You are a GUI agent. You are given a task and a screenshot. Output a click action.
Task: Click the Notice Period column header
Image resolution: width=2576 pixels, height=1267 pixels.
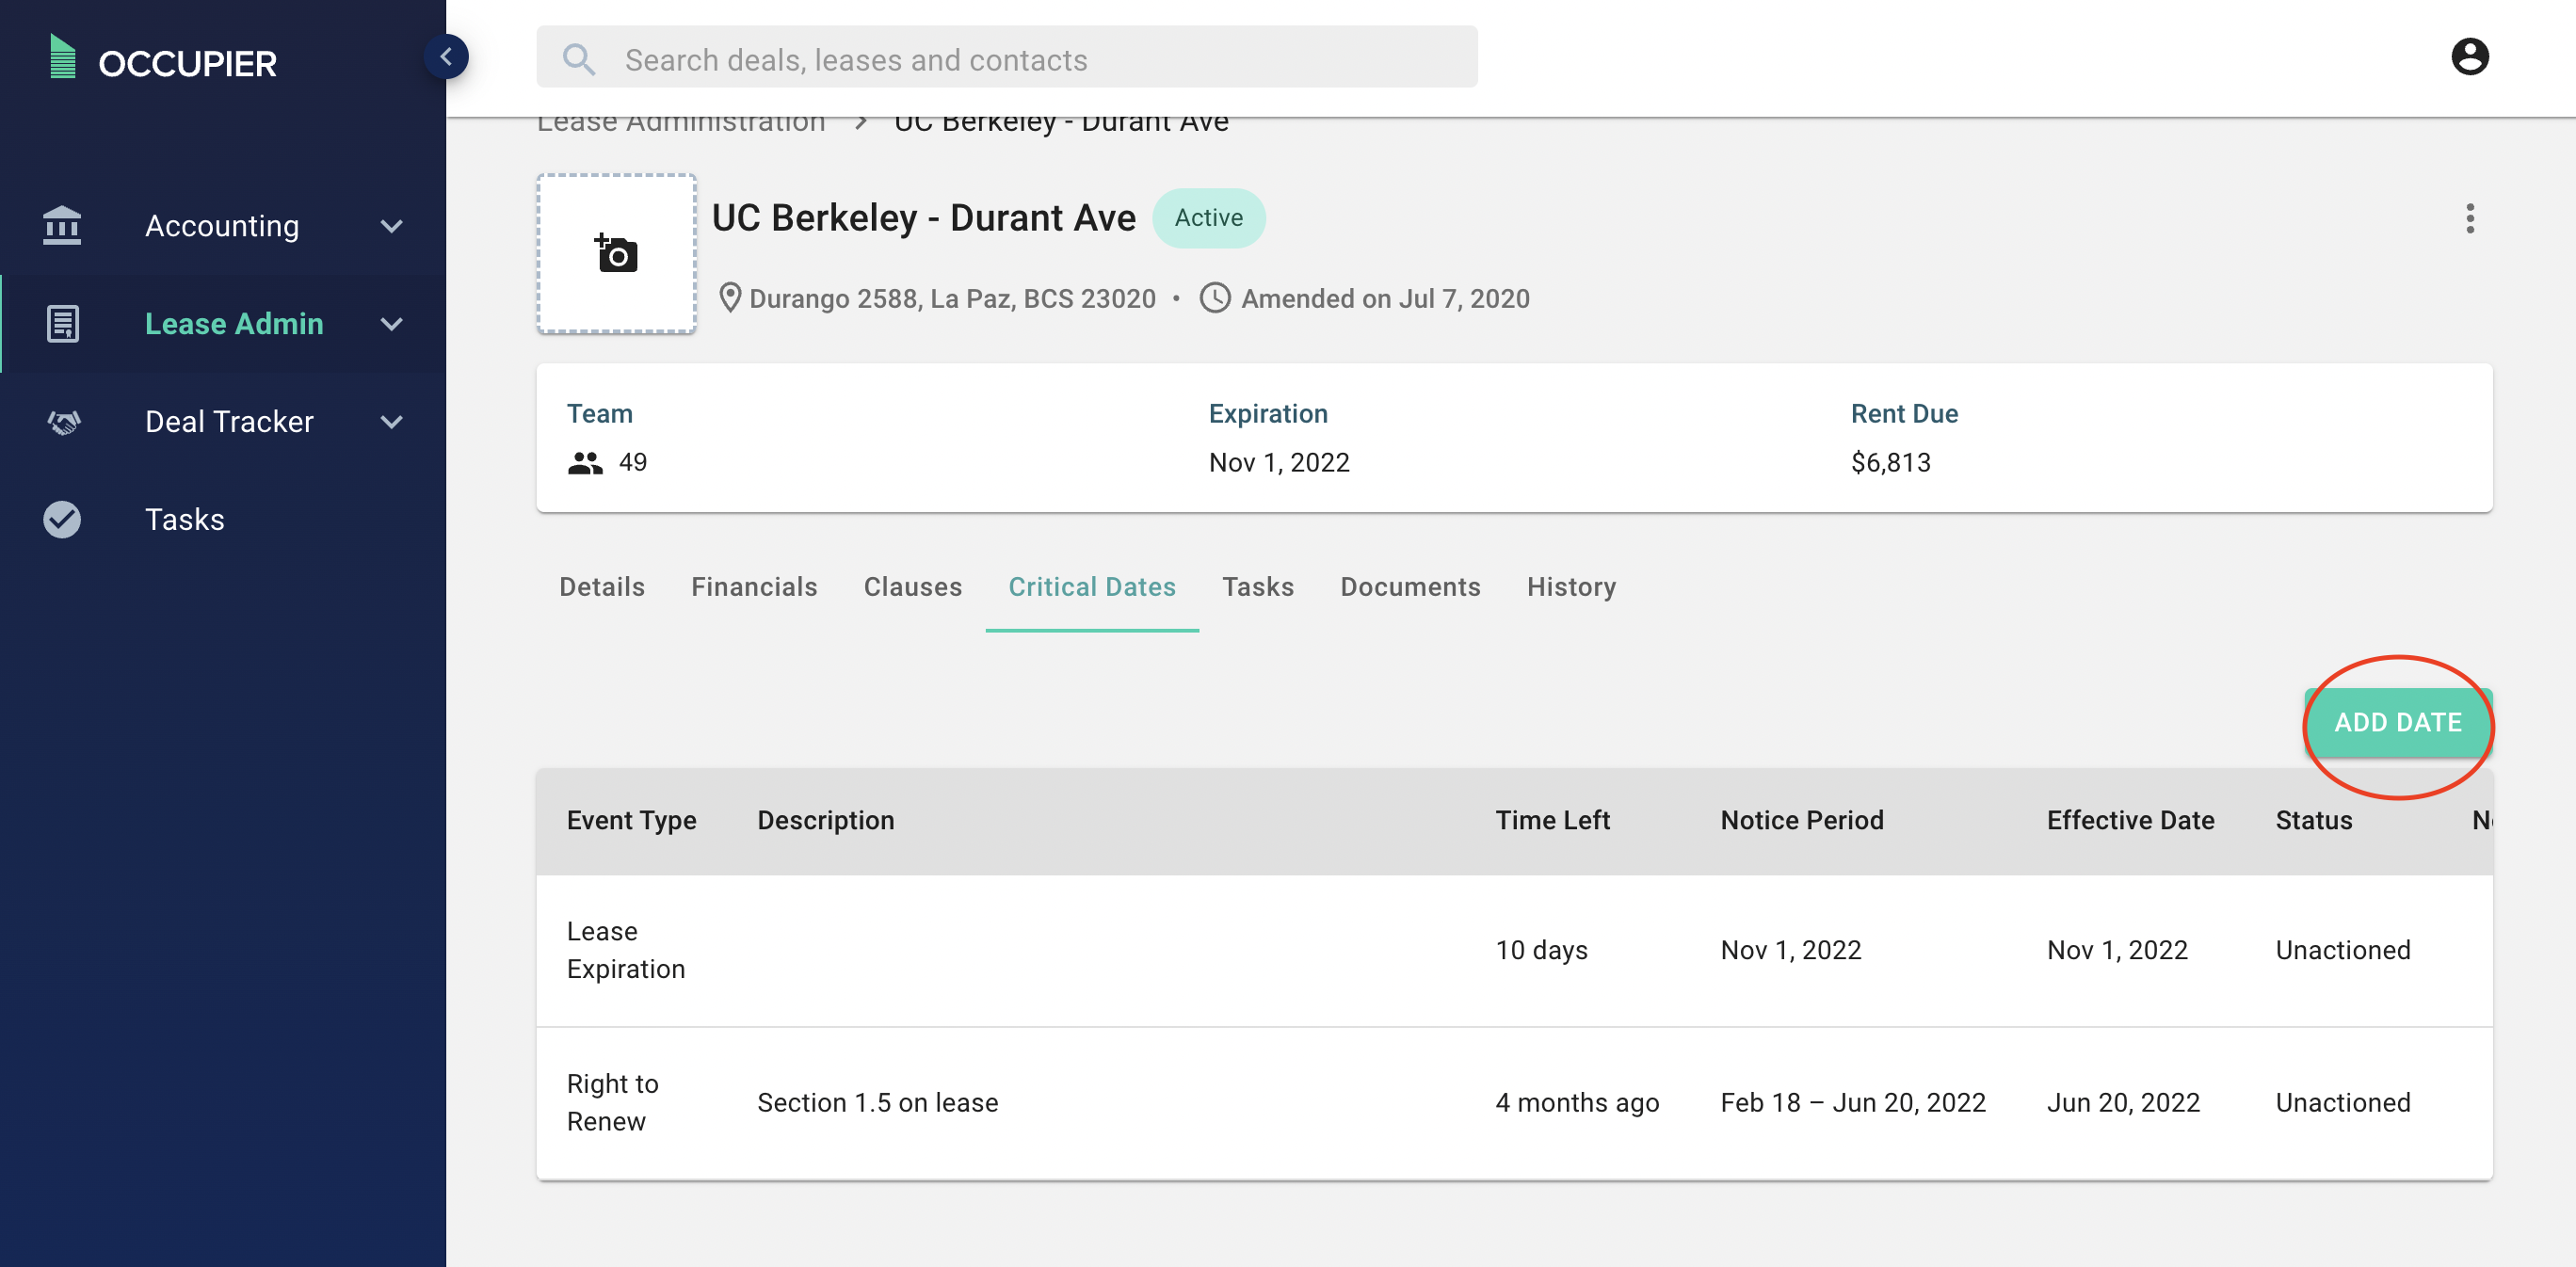pyautogui.click(x=1801, y=820)
